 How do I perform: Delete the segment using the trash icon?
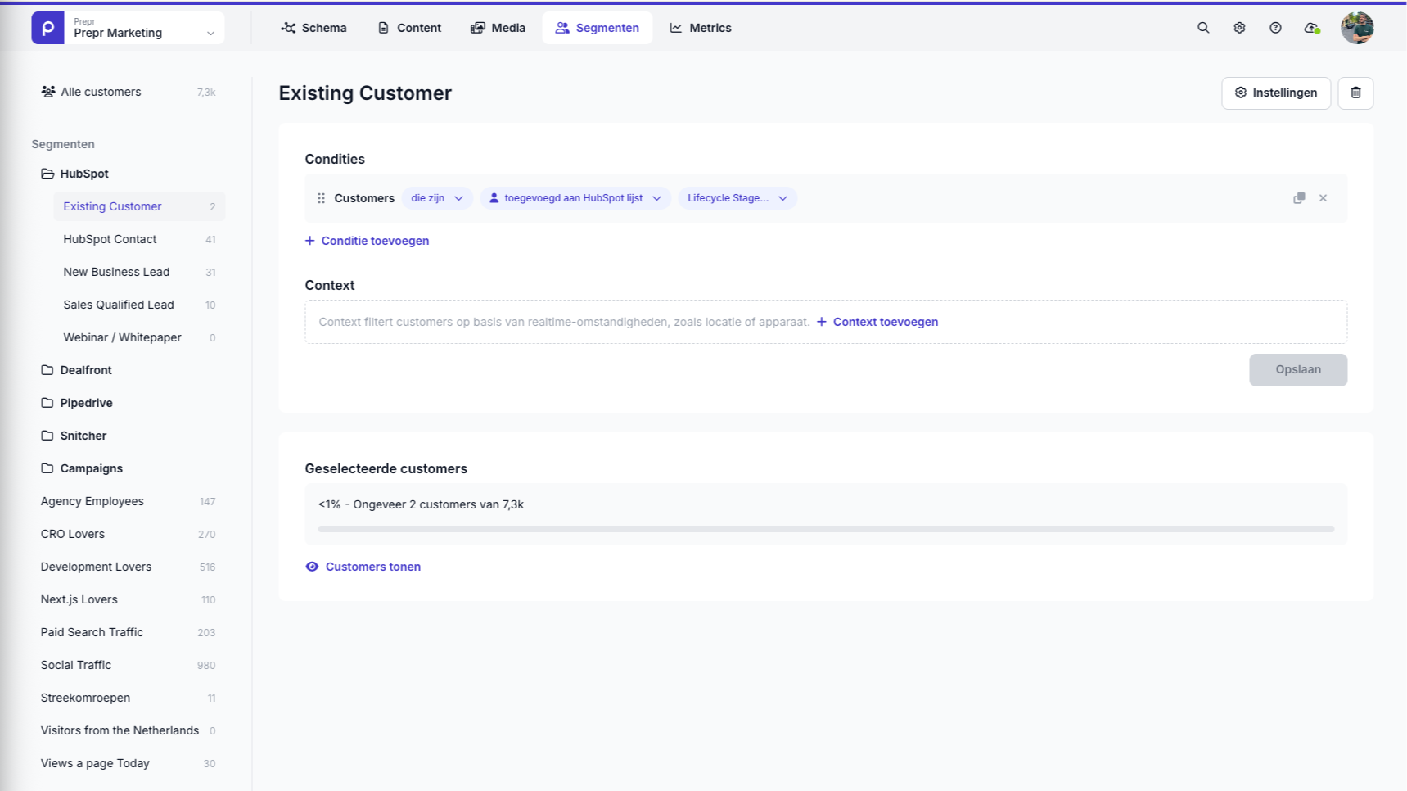pos(1355,93)
